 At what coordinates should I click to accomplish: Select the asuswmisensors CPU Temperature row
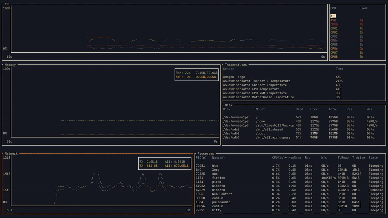282,89
